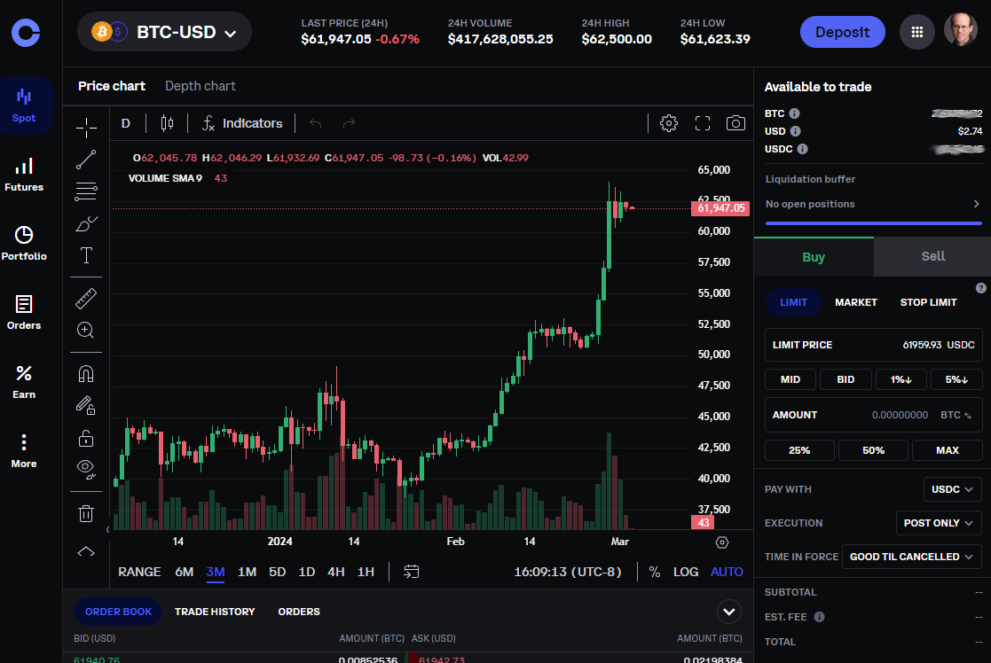Switch to the Depth chart tab
This screenshot has height=663, width=991.
click(x=200, y=86)
